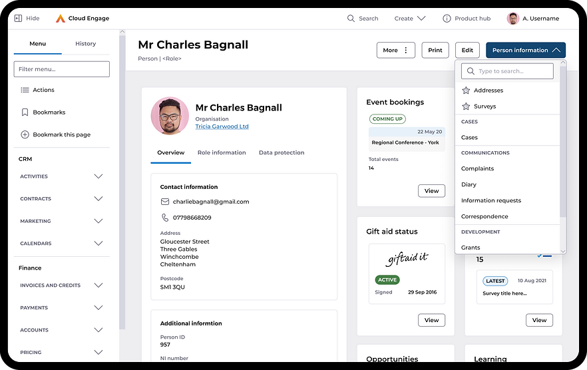Click the phone number 07798668209
Image resolution: width=587 pixels, height=370 pixels.
click(192, 218)
